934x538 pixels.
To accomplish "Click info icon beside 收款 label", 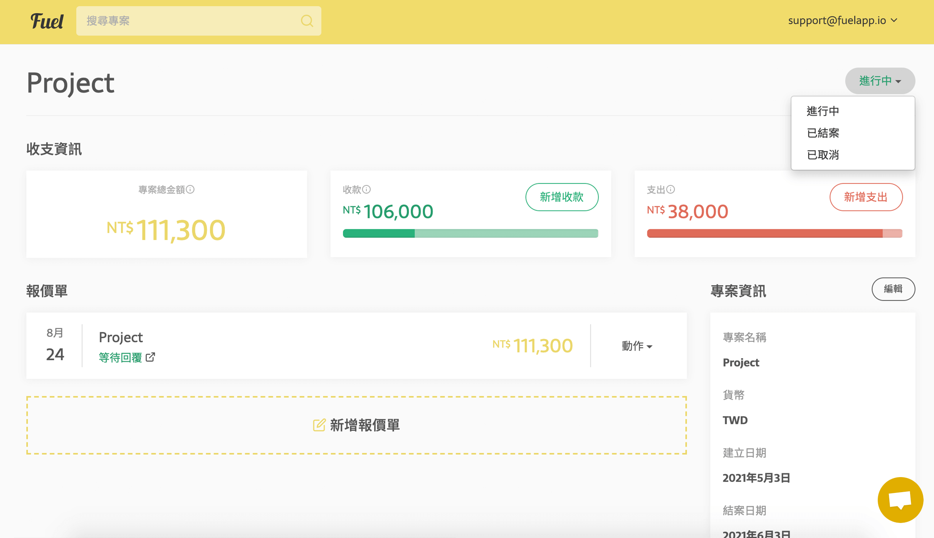I will [366, 189].
